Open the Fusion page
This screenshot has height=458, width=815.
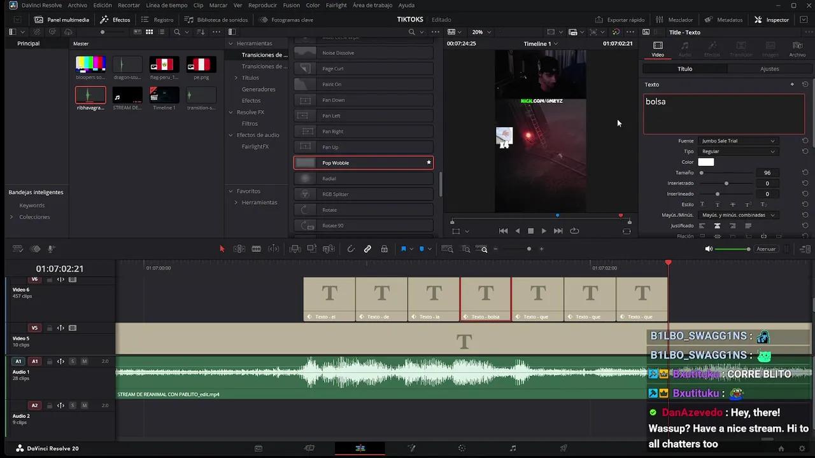tap(411, 448)
